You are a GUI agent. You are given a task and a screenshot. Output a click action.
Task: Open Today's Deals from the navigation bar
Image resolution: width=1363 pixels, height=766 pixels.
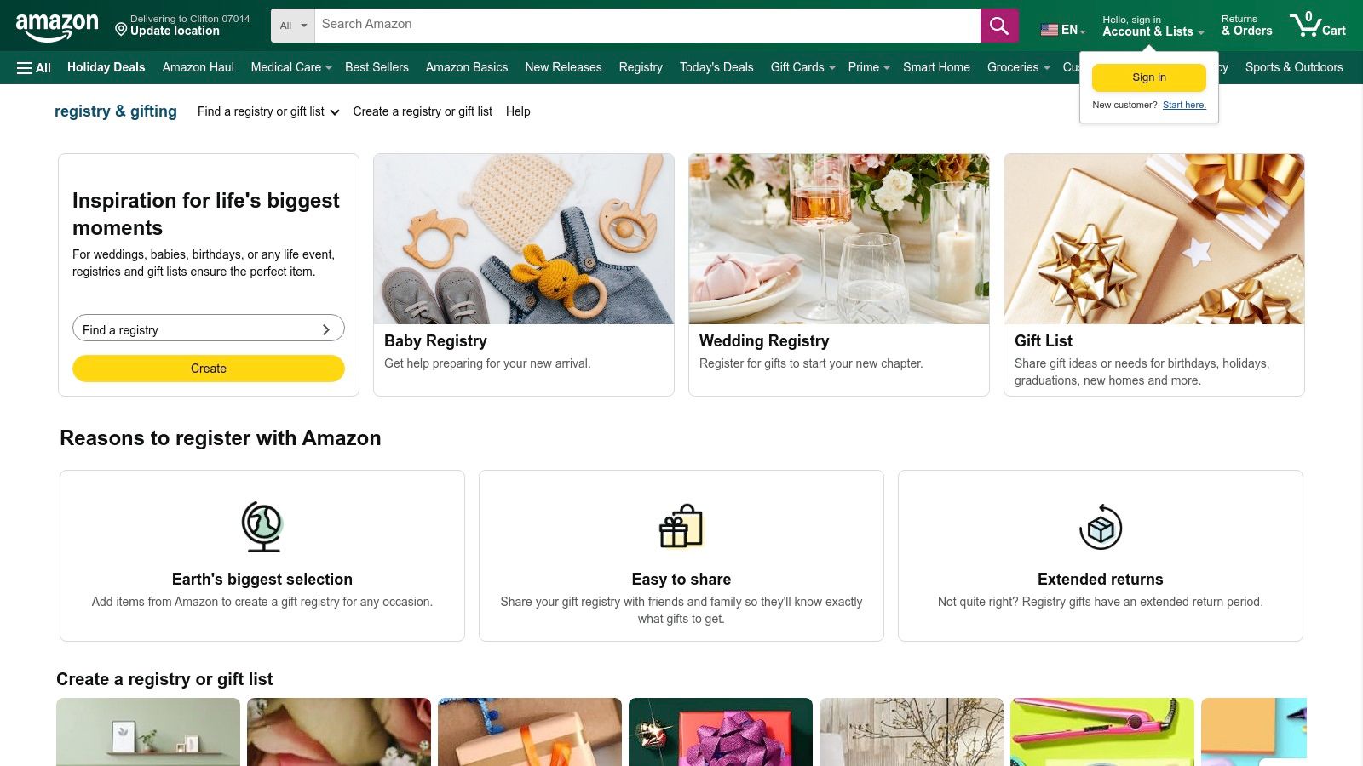[716, 67]
